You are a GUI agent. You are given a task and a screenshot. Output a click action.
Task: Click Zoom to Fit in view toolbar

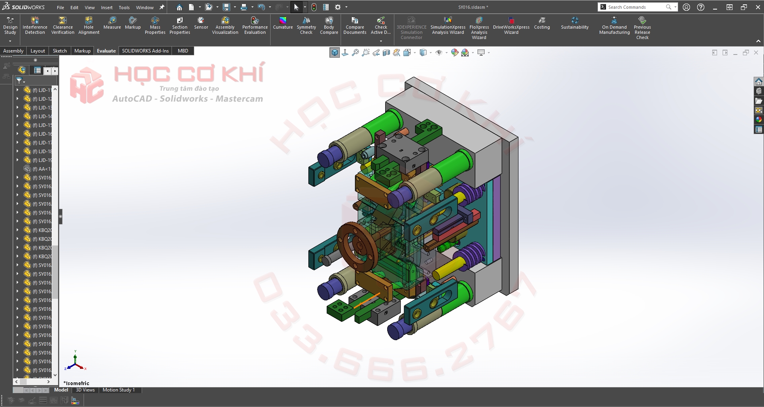coord(355,53)
